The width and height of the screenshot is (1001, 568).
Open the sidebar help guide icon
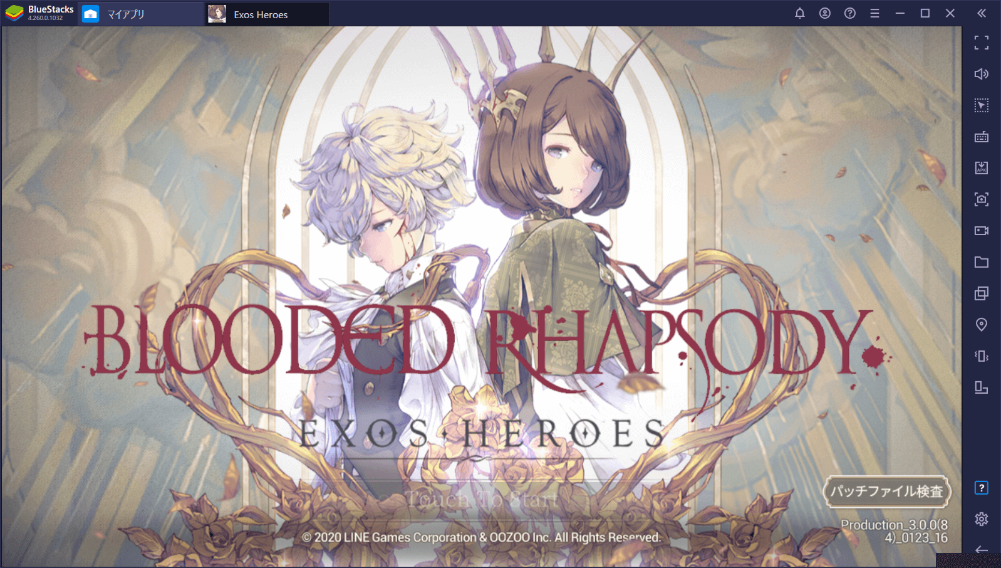[x=982, y=488]
